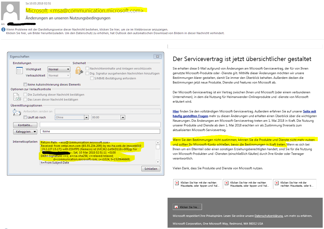Toggle Nachrichteninhalte und Anlagen verschlüsseln checkbox
The image size is (324, 229).
click(x=87, y=68)
